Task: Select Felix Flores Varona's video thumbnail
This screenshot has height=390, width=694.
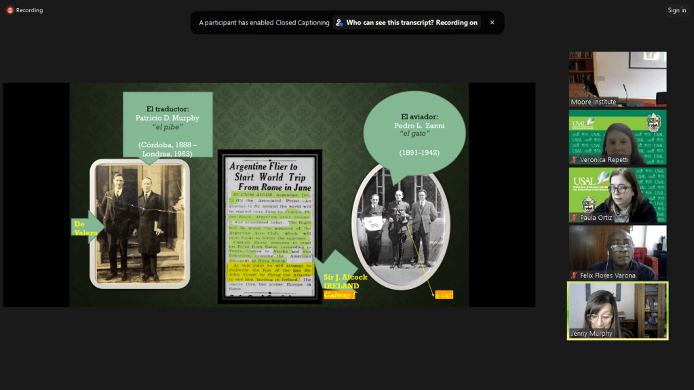Action: 617,252
